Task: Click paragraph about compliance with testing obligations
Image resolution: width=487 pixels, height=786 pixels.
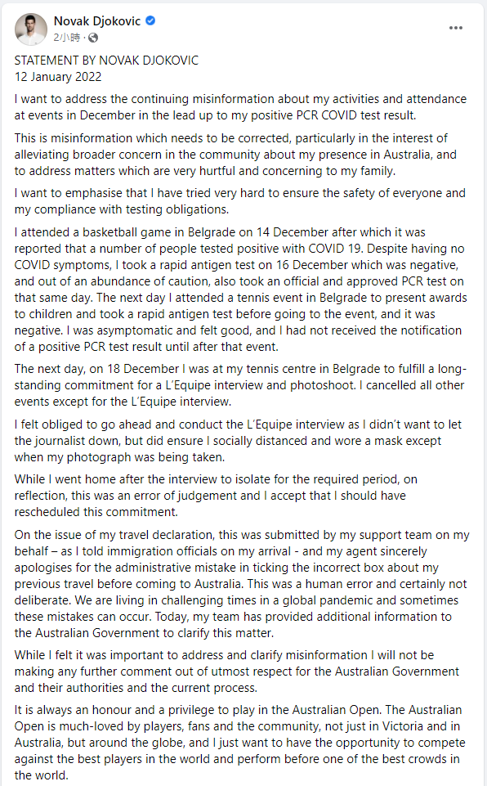Action: 240,201
